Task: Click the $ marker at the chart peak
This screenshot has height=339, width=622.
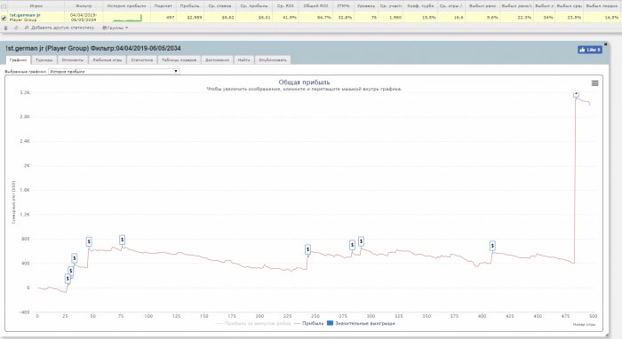Action: 576,94
